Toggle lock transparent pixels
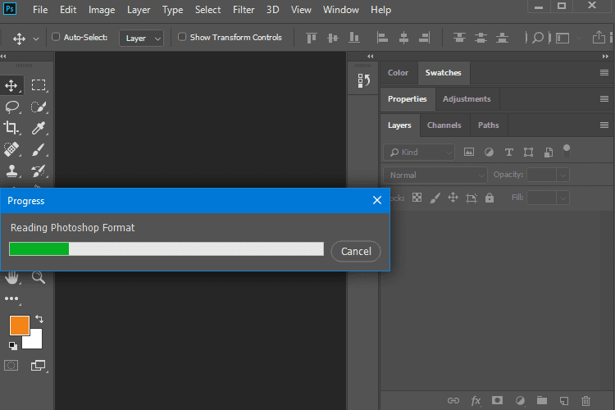Screen dimensions: 615x410 417,198
